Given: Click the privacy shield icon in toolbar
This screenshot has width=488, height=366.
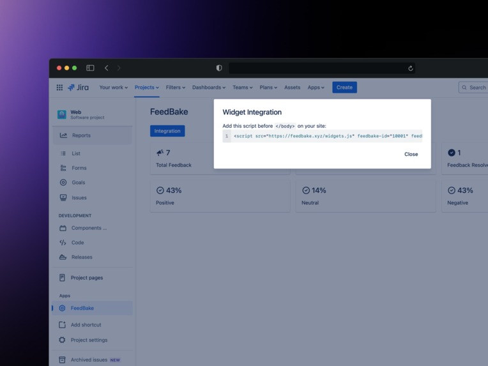Looking at the screenshot, I should coord(219,68).
